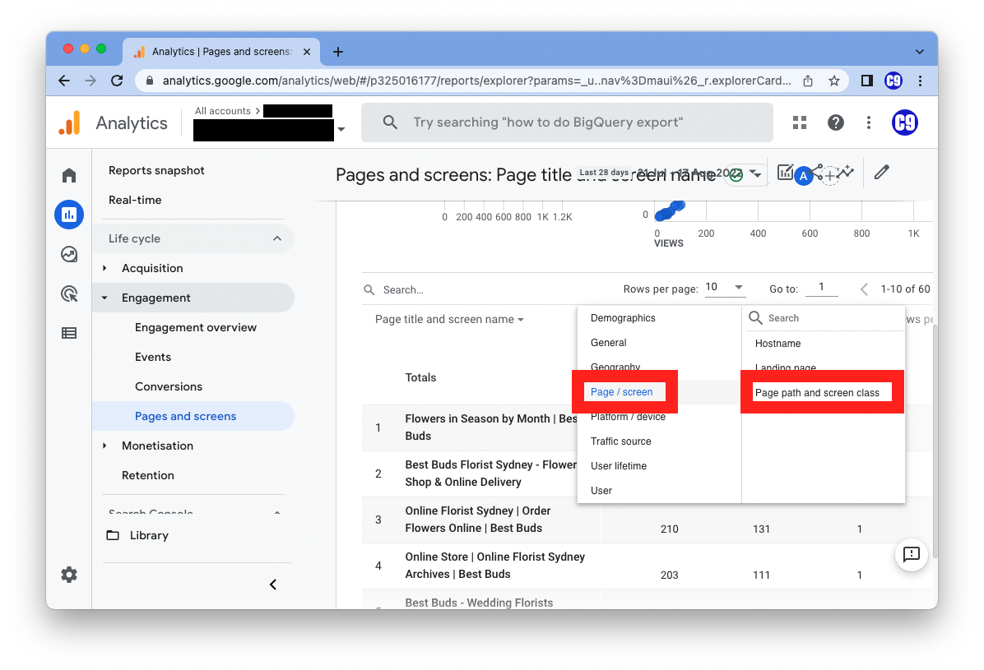Open Admin settings gear icon
This screenshot has width=984, height=670.
point(69,575)
